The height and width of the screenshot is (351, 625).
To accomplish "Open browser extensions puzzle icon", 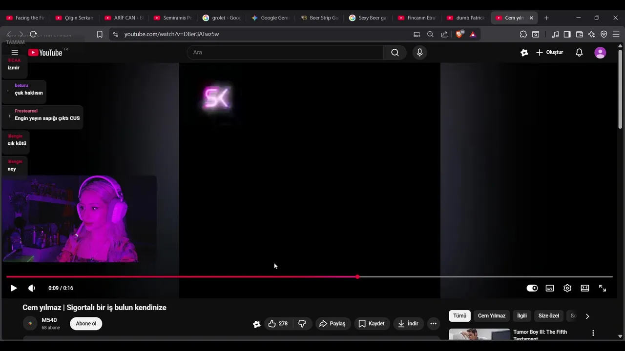I will coord(523,34).
